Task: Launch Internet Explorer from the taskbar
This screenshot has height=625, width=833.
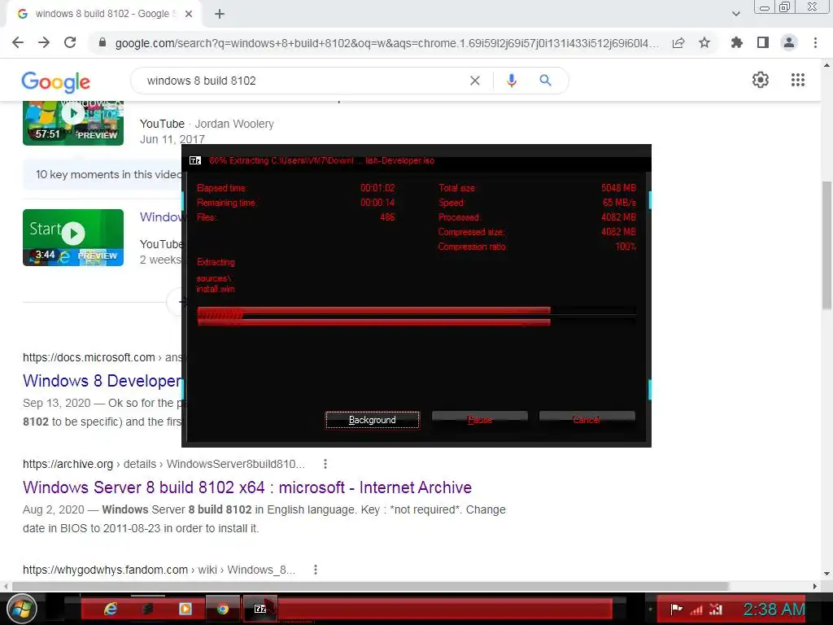Action: [x=111, y=609]
